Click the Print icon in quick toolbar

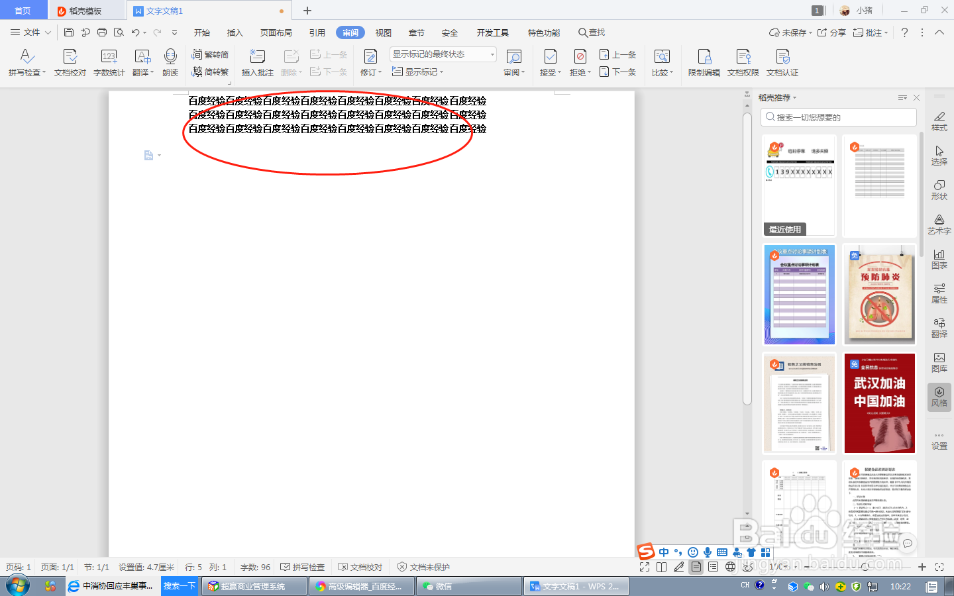(101, 32)
